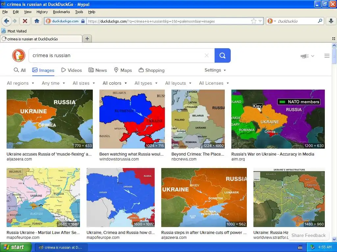Viewport: 337px width, 252px height.
Task: Open the 2686 × 1687 Black Sea map thumbnail
Action: tap(43, 197)
